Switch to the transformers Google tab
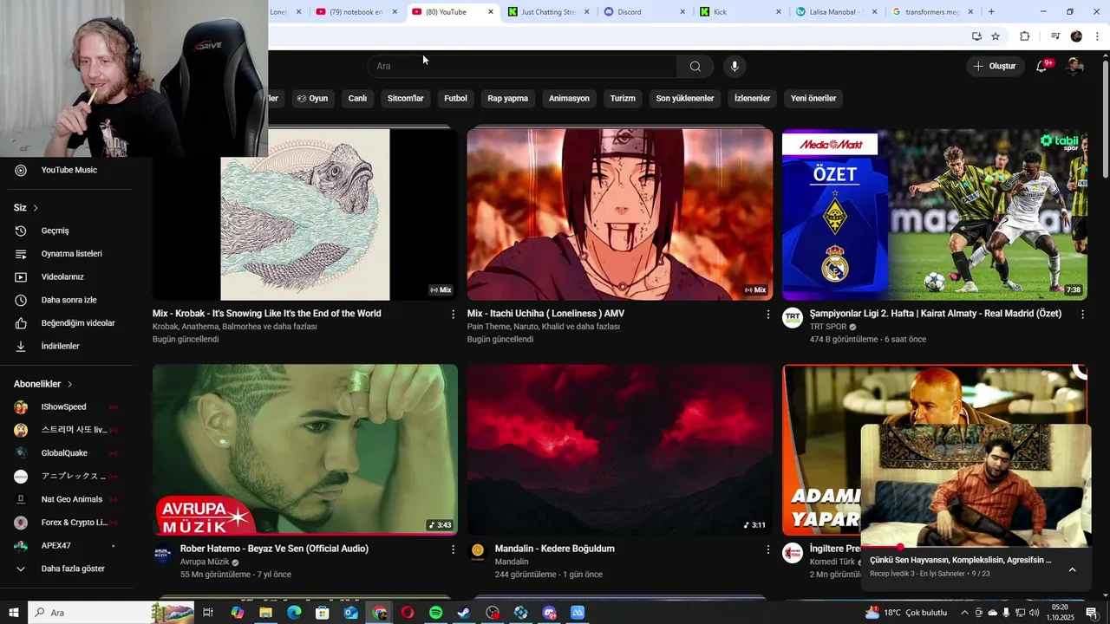This screenshot has width=1110, height=624. (931, 12)
